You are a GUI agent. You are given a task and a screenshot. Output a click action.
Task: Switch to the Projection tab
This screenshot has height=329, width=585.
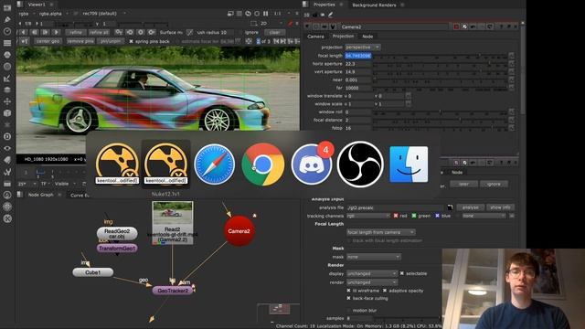tap(343, 37)
